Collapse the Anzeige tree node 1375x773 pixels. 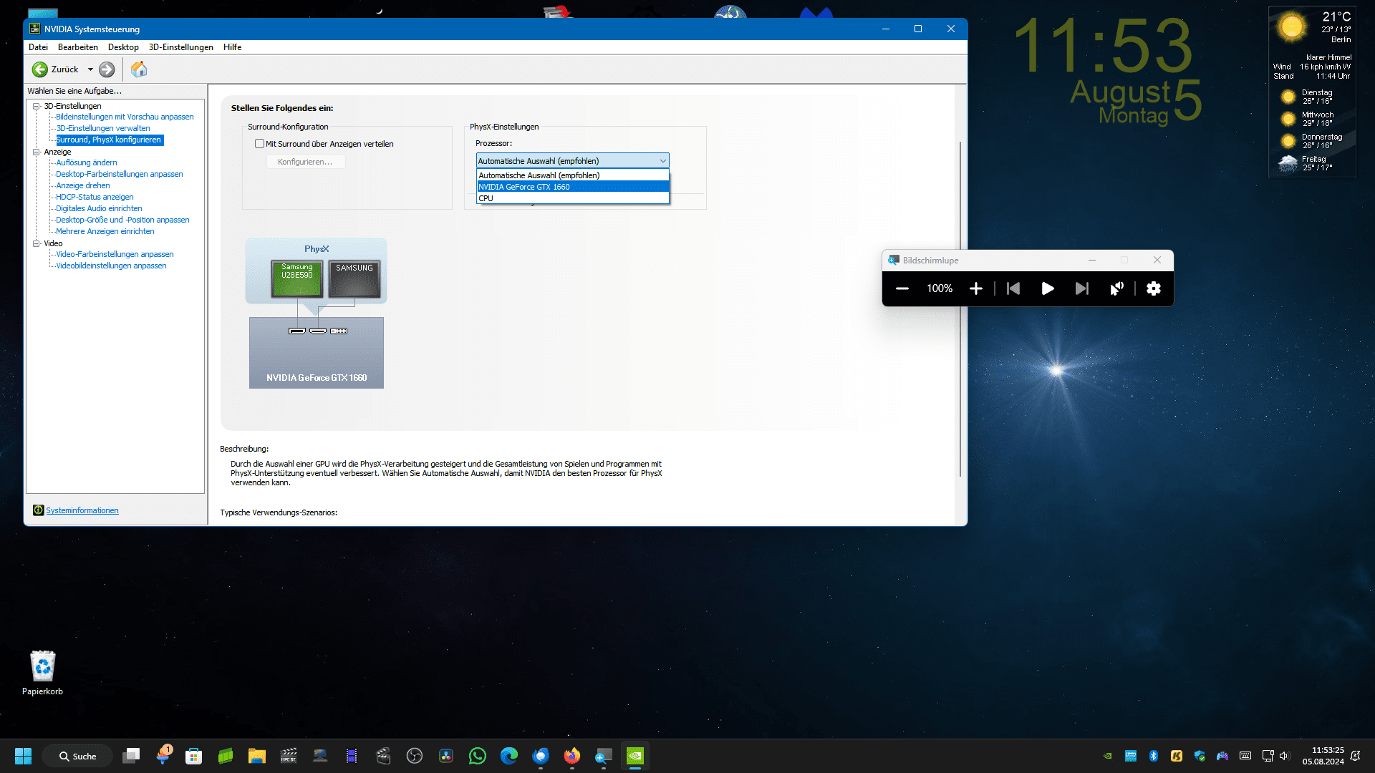pos(36,152)
